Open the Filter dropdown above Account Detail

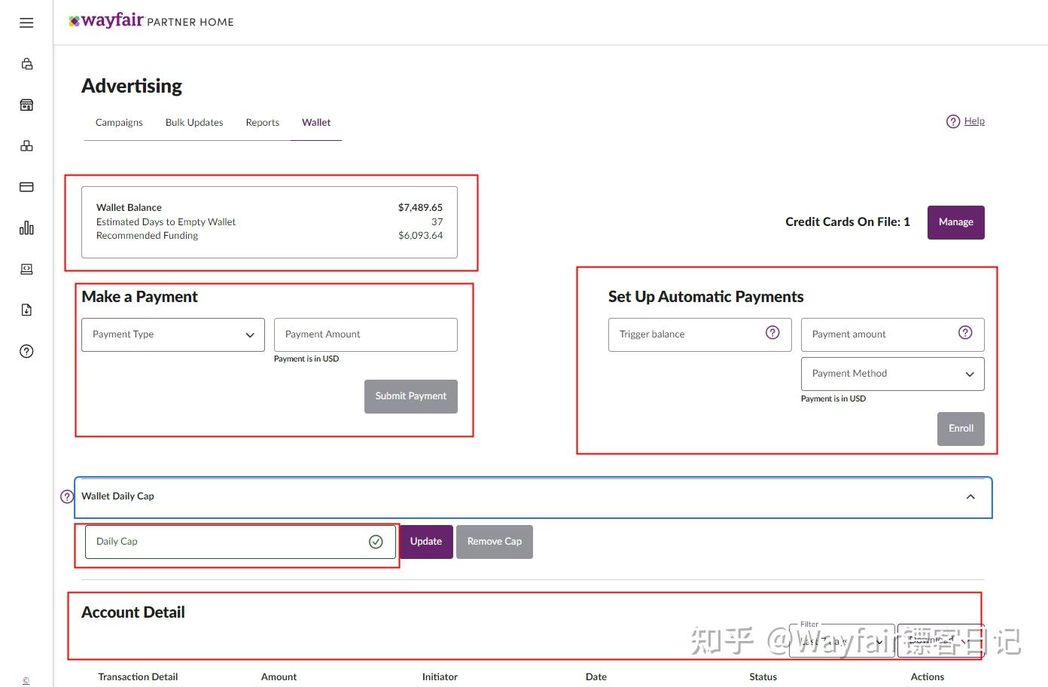pyautogui.click(x=841, y=640)
